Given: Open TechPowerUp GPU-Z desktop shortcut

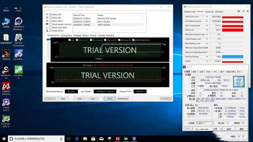Looking at the screenshot, I should [6, 121].
